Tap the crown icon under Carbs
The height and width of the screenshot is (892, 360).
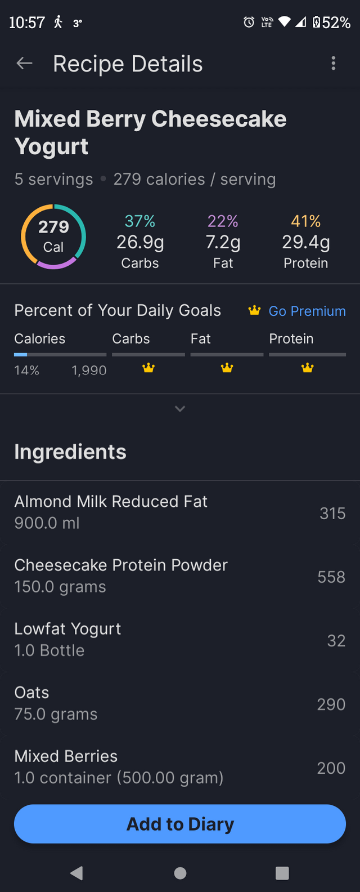[148, 368]
